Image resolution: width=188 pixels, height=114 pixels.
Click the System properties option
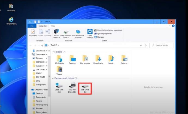pyautogui.click(x=103, y=34)
